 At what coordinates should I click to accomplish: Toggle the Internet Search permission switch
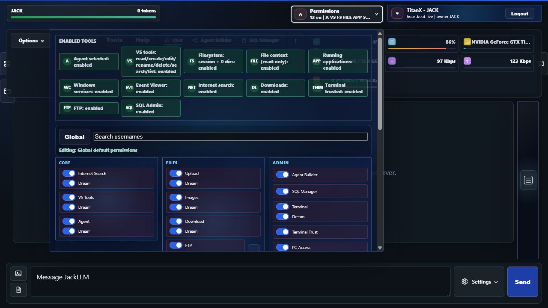point(69,173)
